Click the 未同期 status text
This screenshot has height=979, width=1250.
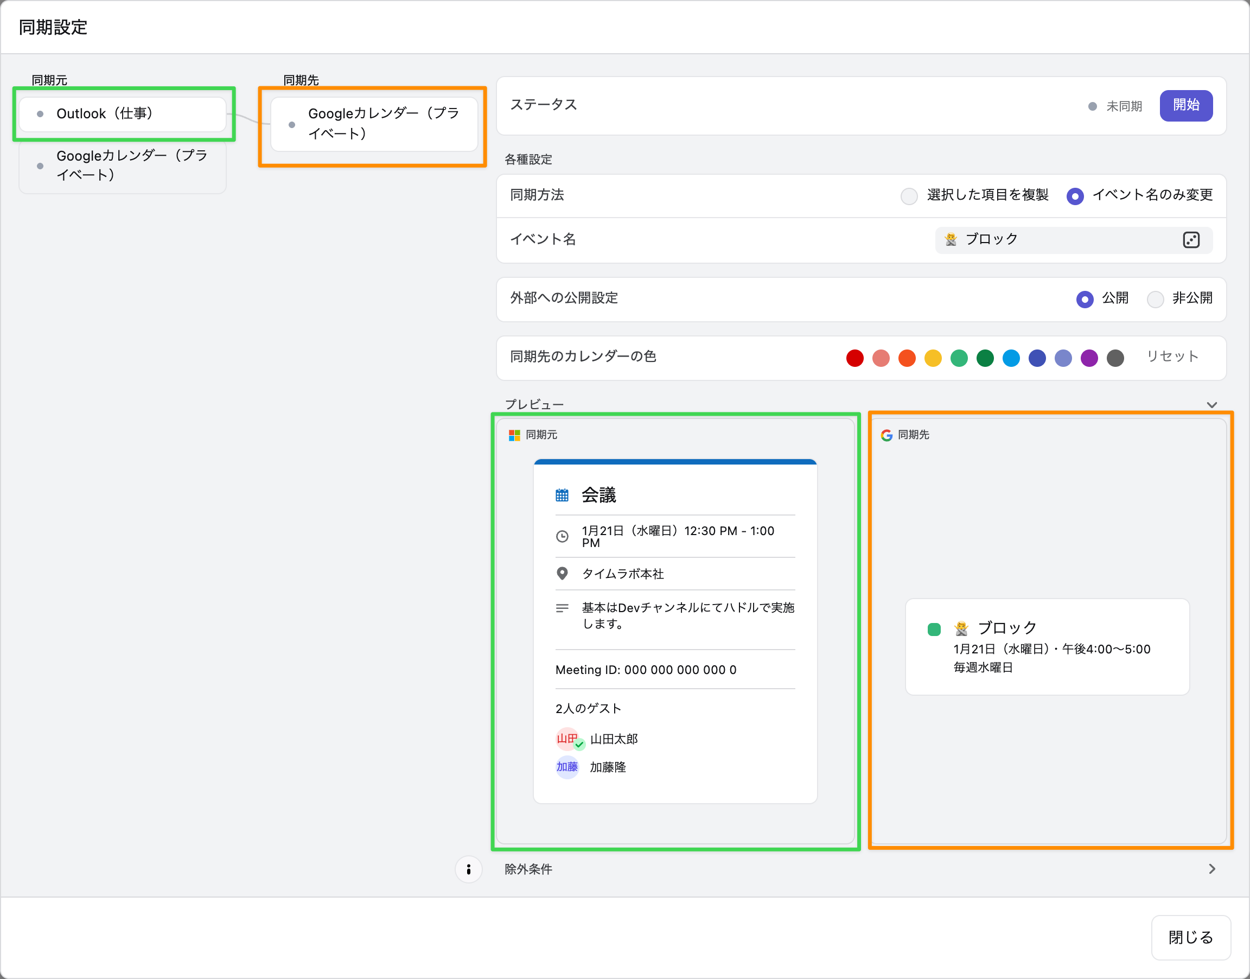click(x=1124, y=106)
